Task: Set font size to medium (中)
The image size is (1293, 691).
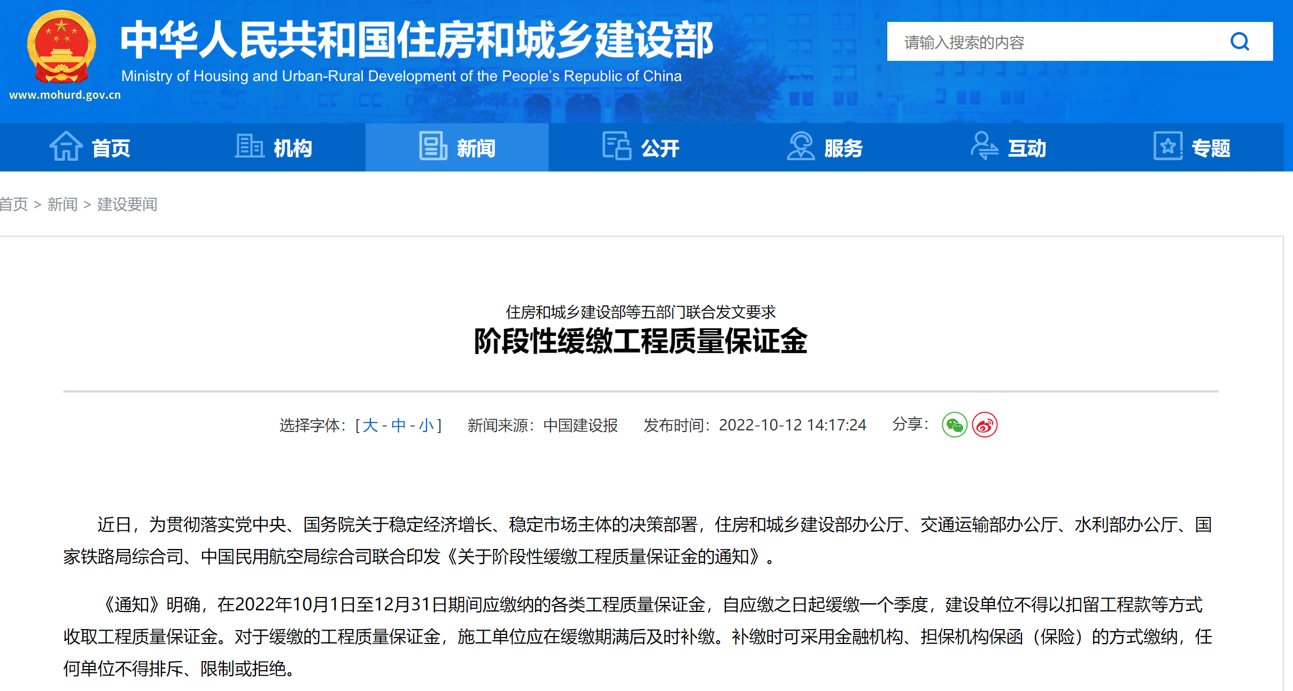Action: point(398,426)
